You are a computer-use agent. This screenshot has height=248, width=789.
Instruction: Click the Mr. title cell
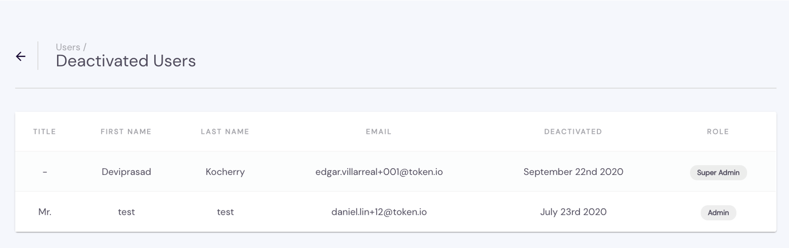coord(45,212)
